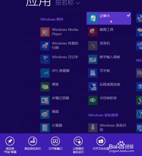Select the "写字板" label
The height and width of the screenshot is (156, 142).
pyautogui.click(x=105, y=71)
